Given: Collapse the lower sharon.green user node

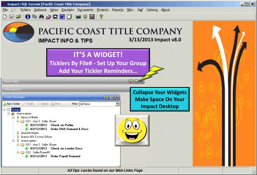Looking at the screenshot, I should click(13, 141).
